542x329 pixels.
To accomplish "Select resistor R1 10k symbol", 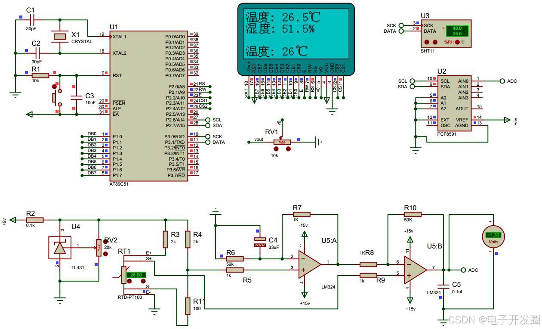I will click(x=40, y=76).
